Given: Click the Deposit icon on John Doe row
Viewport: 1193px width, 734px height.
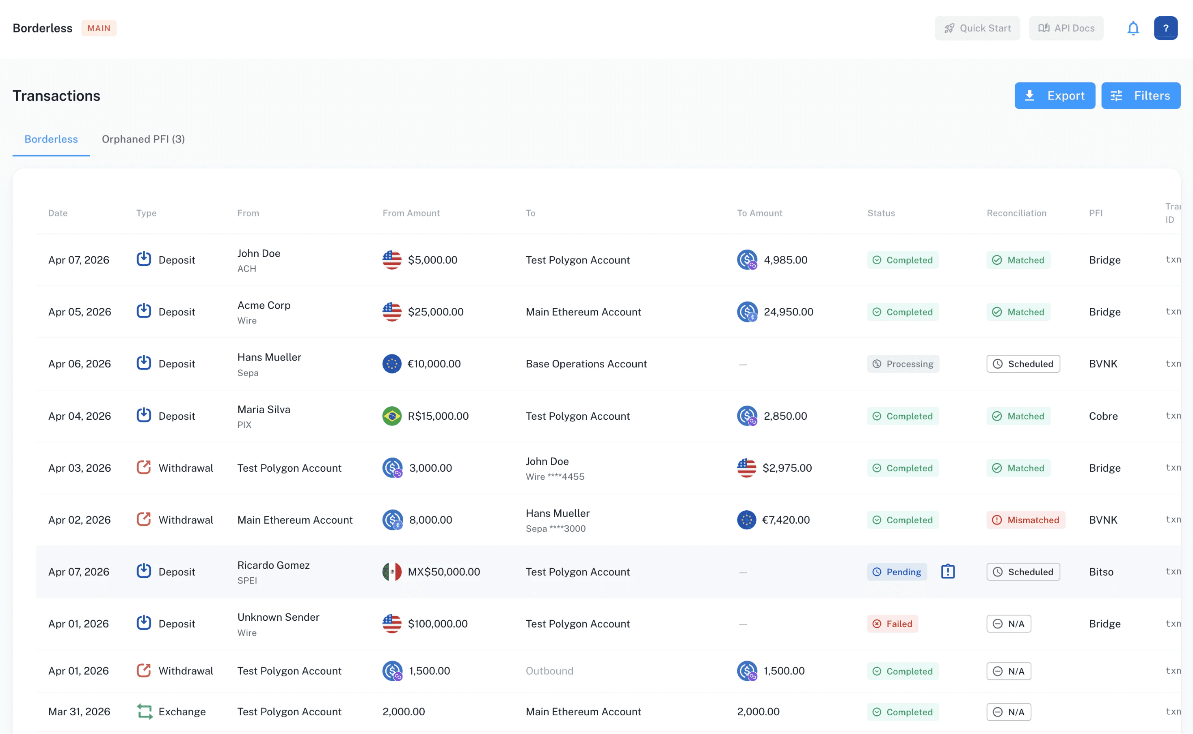Looking at the screenshot, I should click(x=143, y=259).
